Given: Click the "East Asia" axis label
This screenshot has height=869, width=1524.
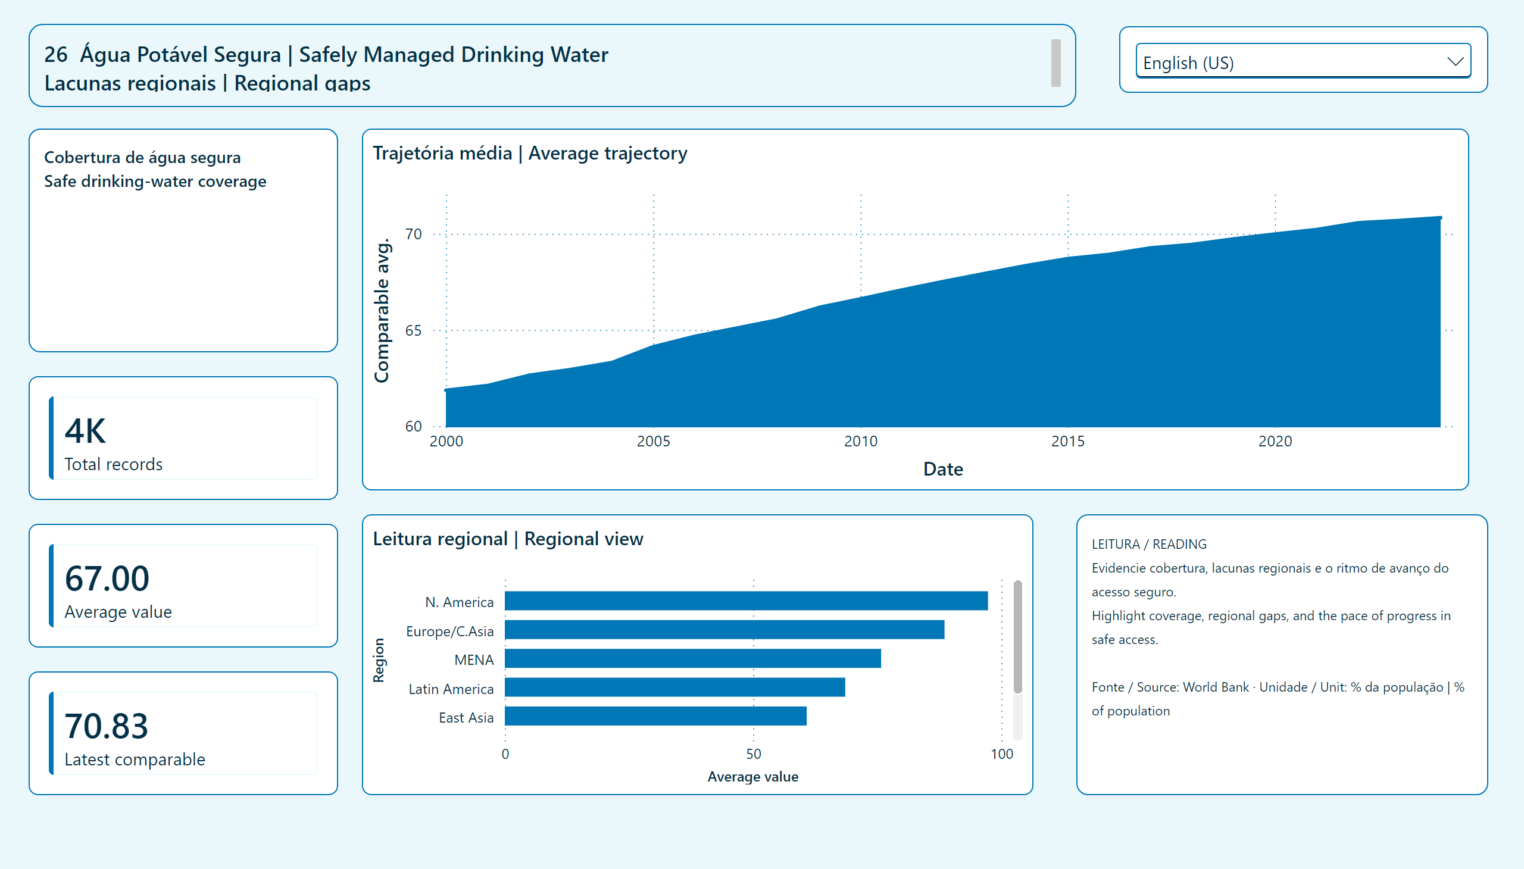Looking at the screenshot, I should tap(466, 718).
